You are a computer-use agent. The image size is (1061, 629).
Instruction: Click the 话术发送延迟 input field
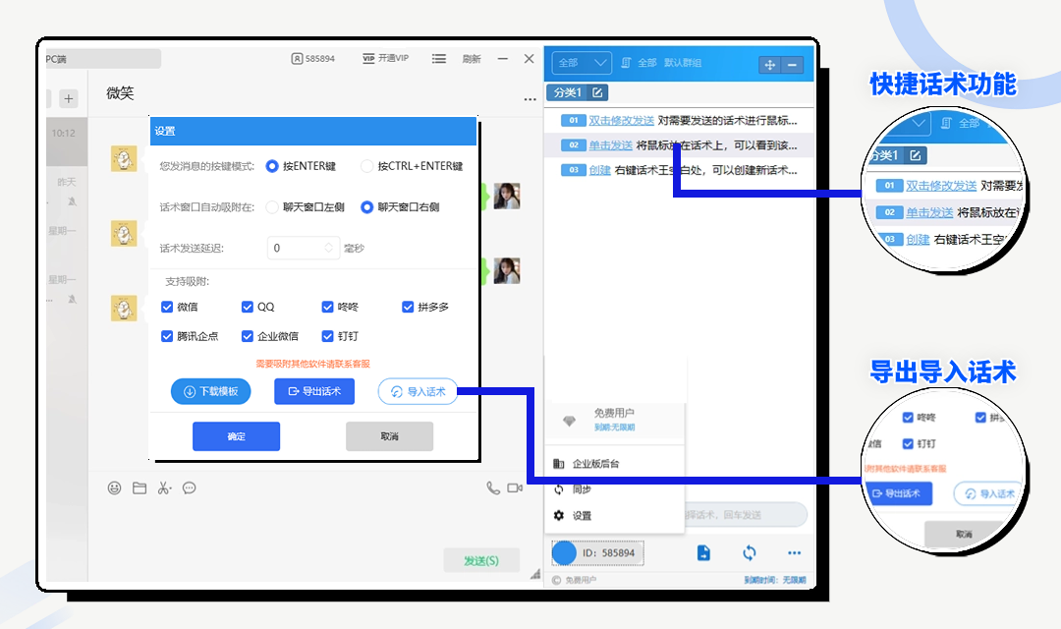click(295, 249)
